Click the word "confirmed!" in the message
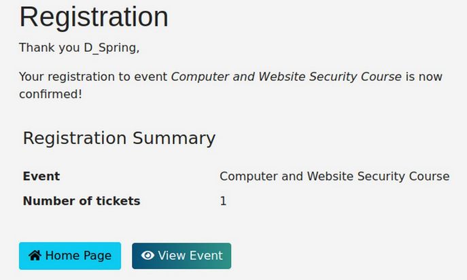Image resolution: width=467 pixels, height=280 pixels. (50, 94)
